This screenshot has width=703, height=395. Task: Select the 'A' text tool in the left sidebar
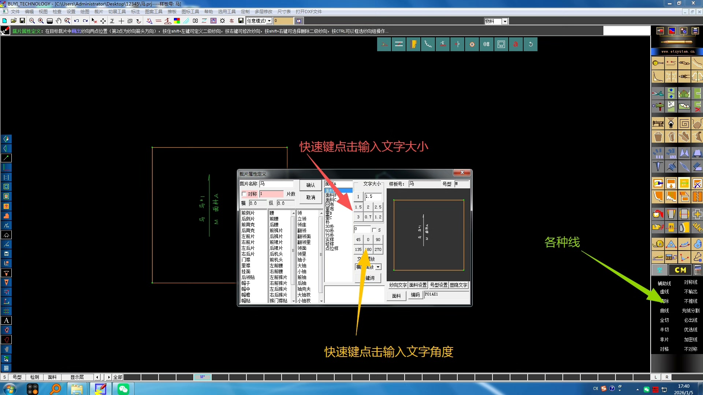(6, 320)
